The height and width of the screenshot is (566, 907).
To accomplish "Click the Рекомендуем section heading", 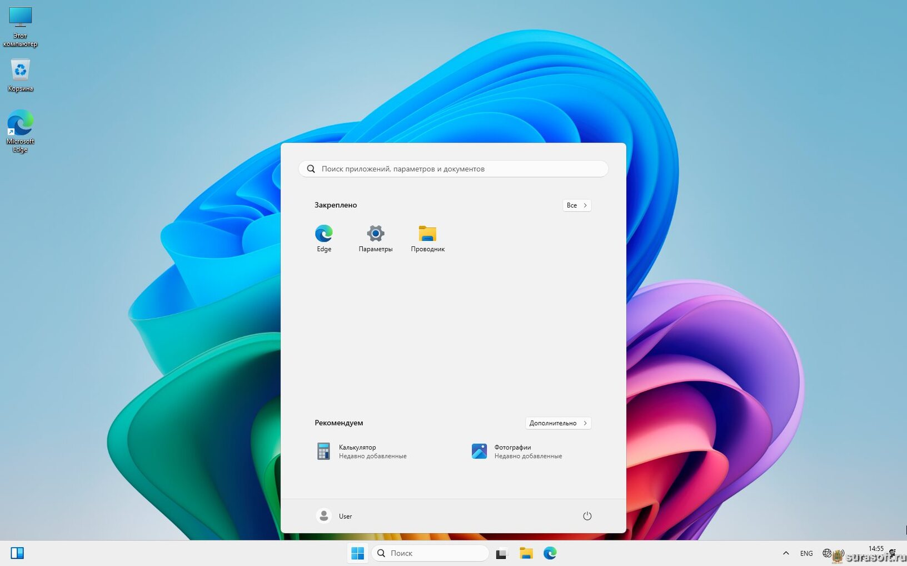I will pos(338,423).
